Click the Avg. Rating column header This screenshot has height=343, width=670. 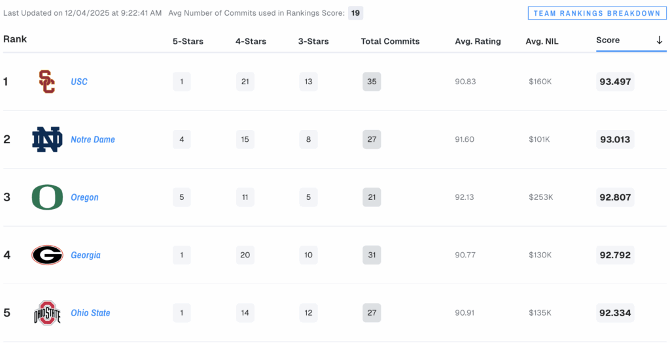pos(478,41)
